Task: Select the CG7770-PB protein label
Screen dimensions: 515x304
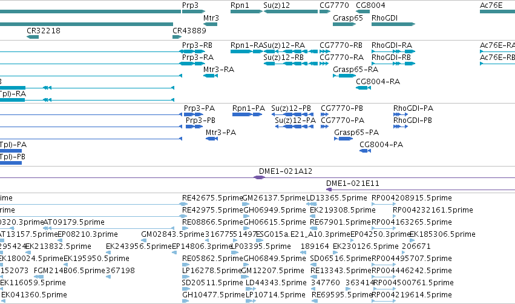Action: coord(341,108)
